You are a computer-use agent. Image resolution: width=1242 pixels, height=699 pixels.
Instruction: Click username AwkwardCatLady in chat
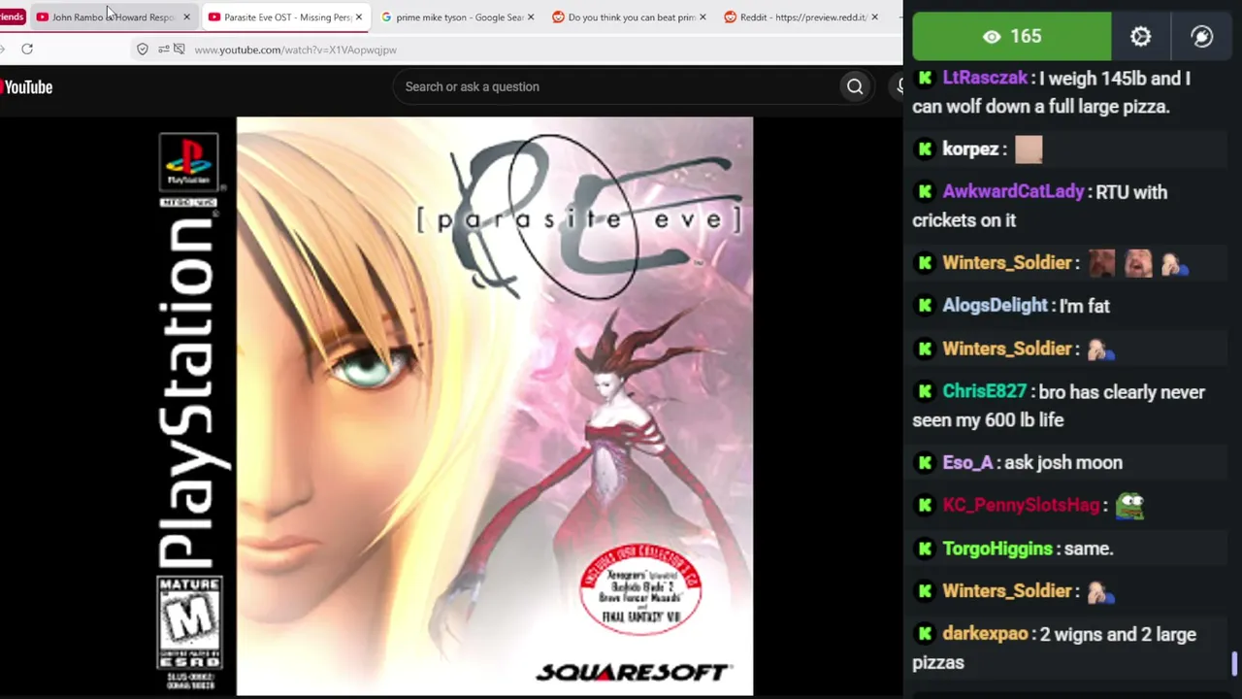(x=1013, y=192)
